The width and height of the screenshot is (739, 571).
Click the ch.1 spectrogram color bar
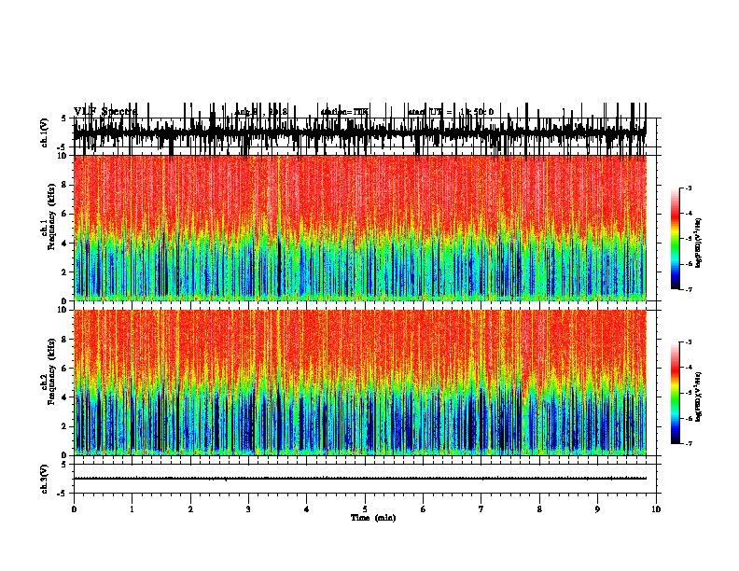pyautogui.click(x=675, y=238)
